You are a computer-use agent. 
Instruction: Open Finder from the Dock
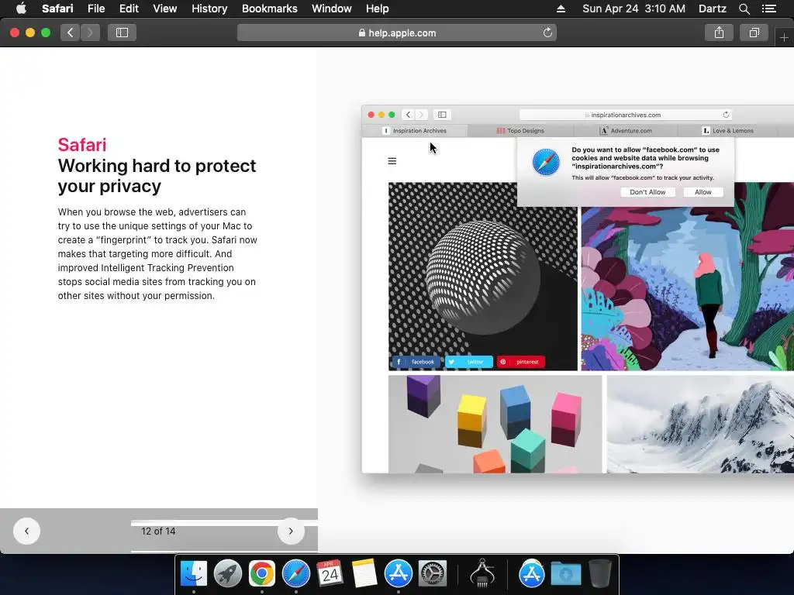click(194, 574)
